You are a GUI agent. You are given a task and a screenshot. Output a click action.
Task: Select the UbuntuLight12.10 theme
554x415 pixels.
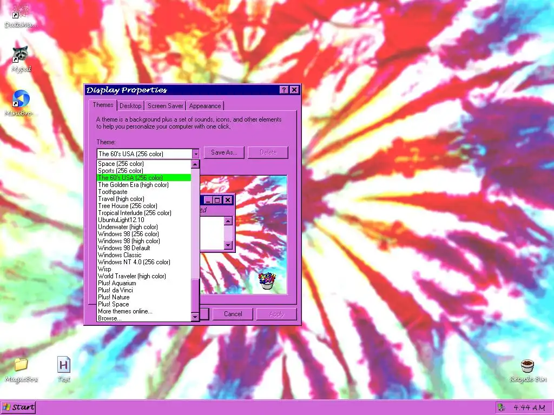point(144,220)
